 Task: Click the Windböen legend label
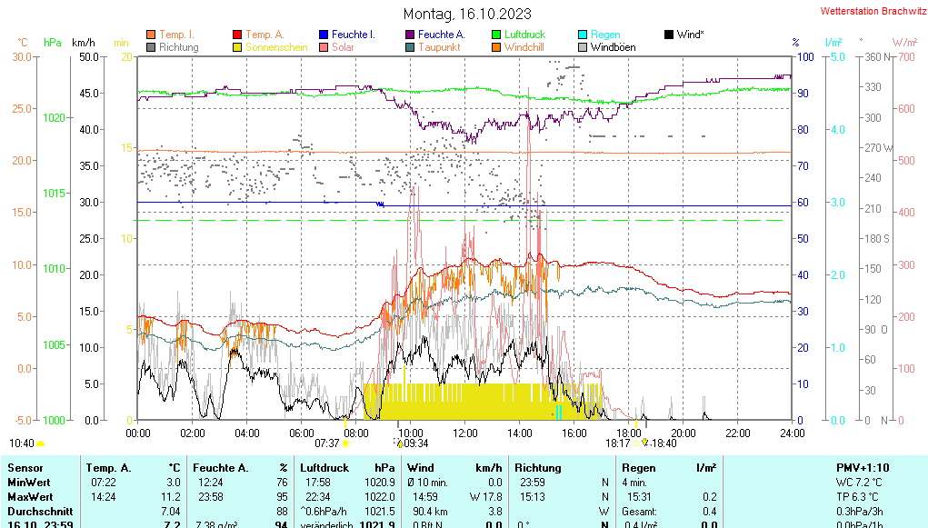point(613,47)
